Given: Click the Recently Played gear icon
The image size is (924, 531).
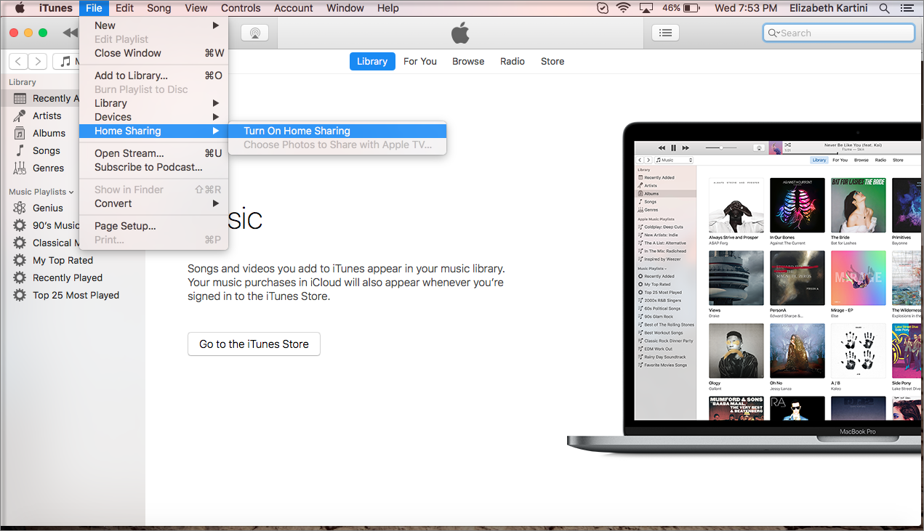Looking at the screenshot, I should (20, 277).
